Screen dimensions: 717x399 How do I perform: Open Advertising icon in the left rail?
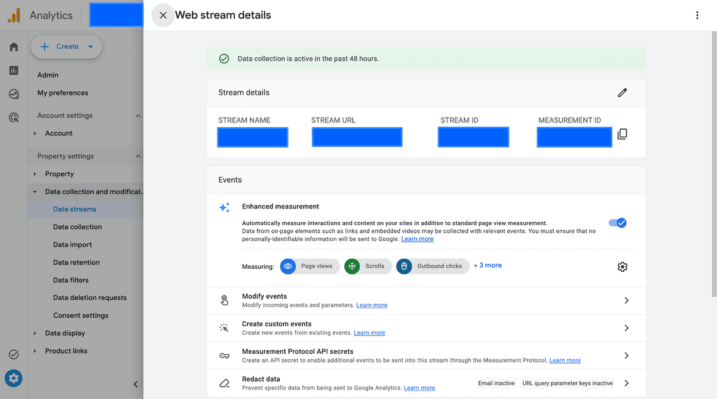pos(14,118)
